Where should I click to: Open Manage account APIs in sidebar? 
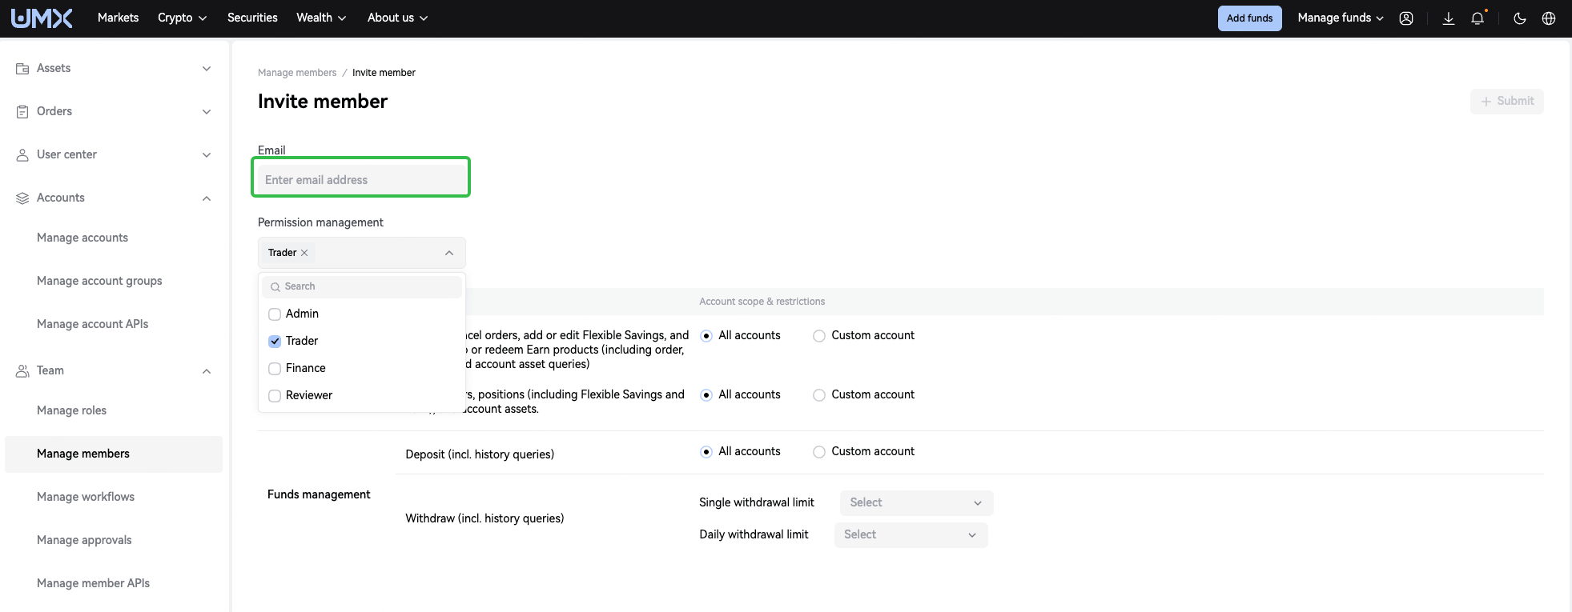click(x=92, y=324)
